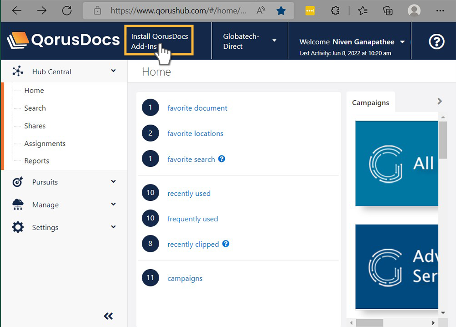Open the yellow password manager extension icon
Image resolution: width=456 pixels, height=327 pixels.
click(x=310, y=11)
